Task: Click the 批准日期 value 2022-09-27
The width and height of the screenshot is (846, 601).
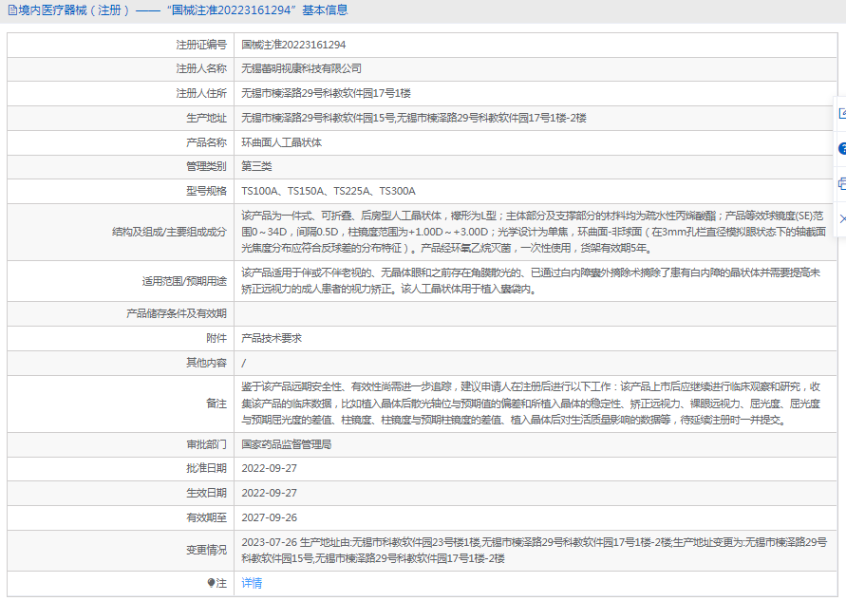Action: point(270,468)
